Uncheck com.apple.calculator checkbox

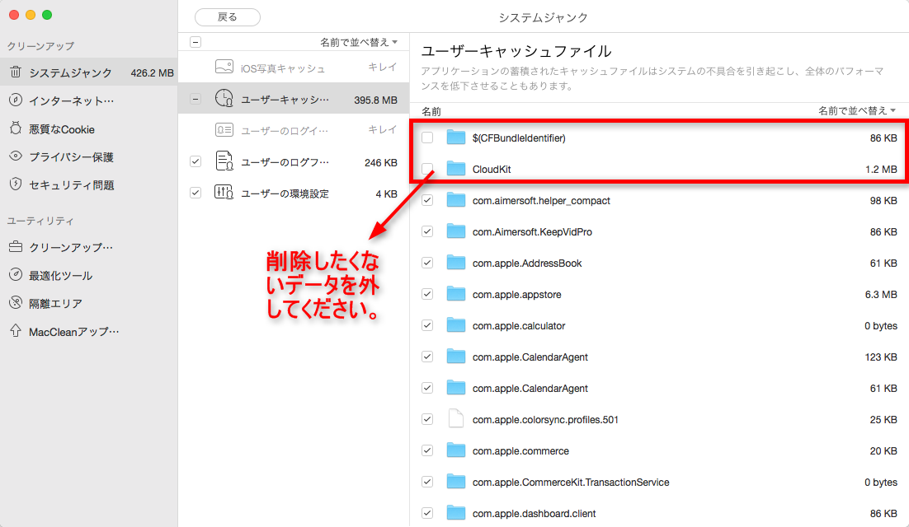click(x=427, y=325)
